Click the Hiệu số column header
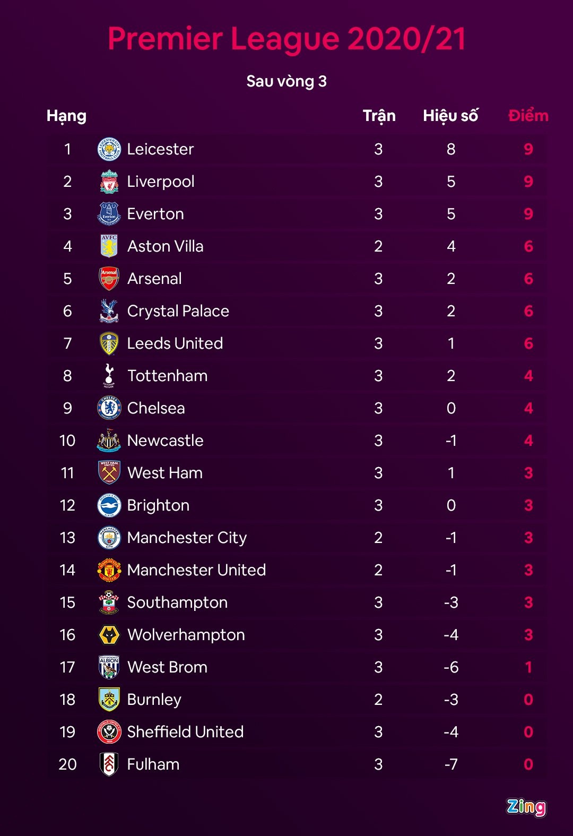Image resolution: width=573 pixels, height=836 pixels. [x=450, y=116]
